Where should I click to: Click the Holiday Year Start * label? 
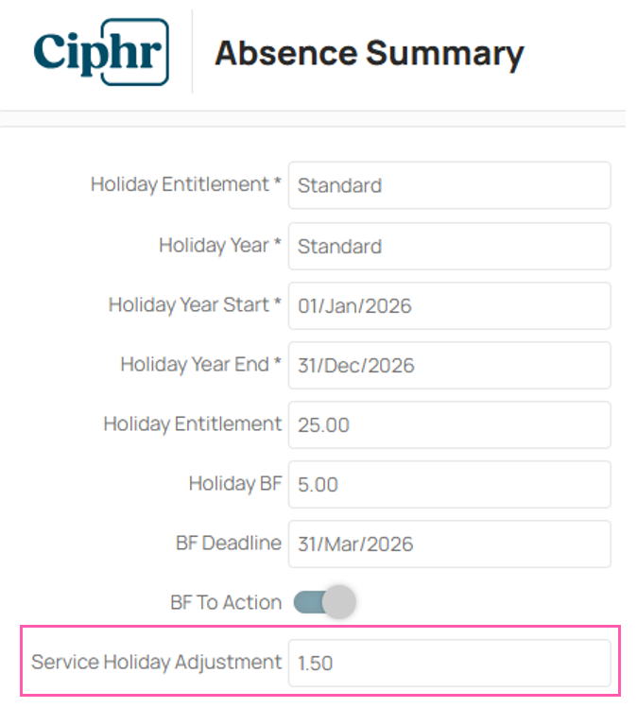[195, 305]
